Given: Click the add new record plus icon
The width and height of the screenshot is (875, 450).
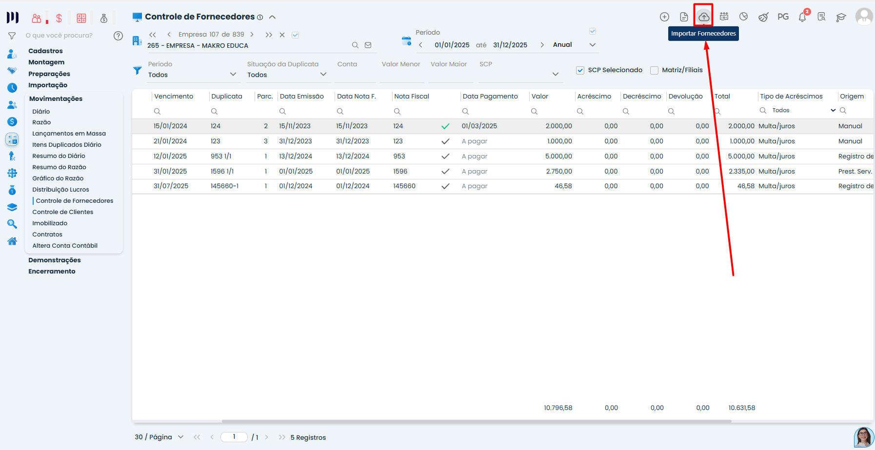Looking at the screenshot, I should [x=664, y=17].
